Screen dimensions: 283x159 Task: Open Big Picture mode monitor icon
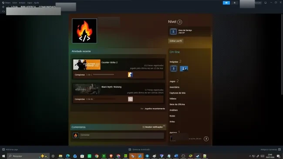(265, 3)
